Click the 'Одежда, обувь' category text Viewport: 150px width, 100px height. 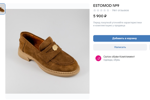click(x=112, y=60)
